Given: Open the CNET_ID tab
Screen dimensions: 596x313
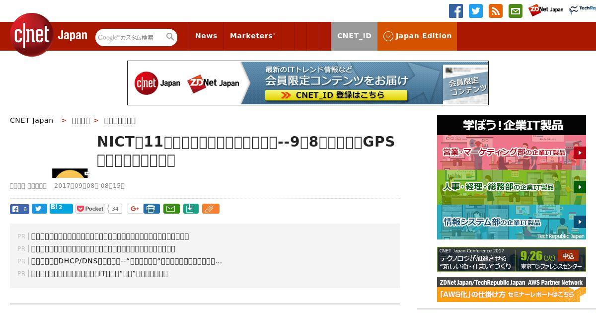Looking at the screenshot, I should coord(354,36).
